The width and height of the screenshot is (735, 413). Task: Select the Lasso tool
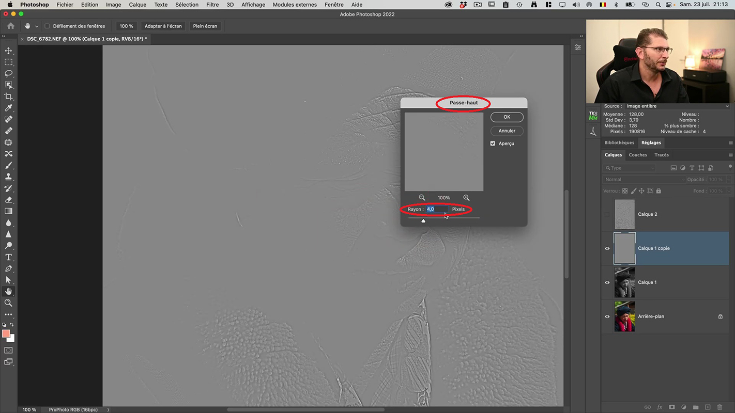[8, 73]
